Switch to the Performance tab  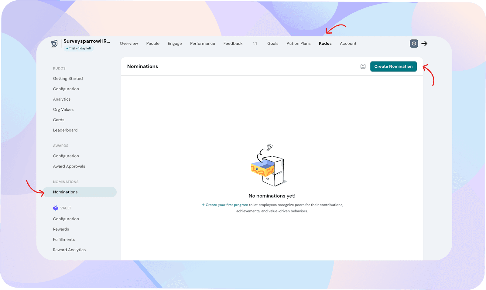tap(203, 44)
